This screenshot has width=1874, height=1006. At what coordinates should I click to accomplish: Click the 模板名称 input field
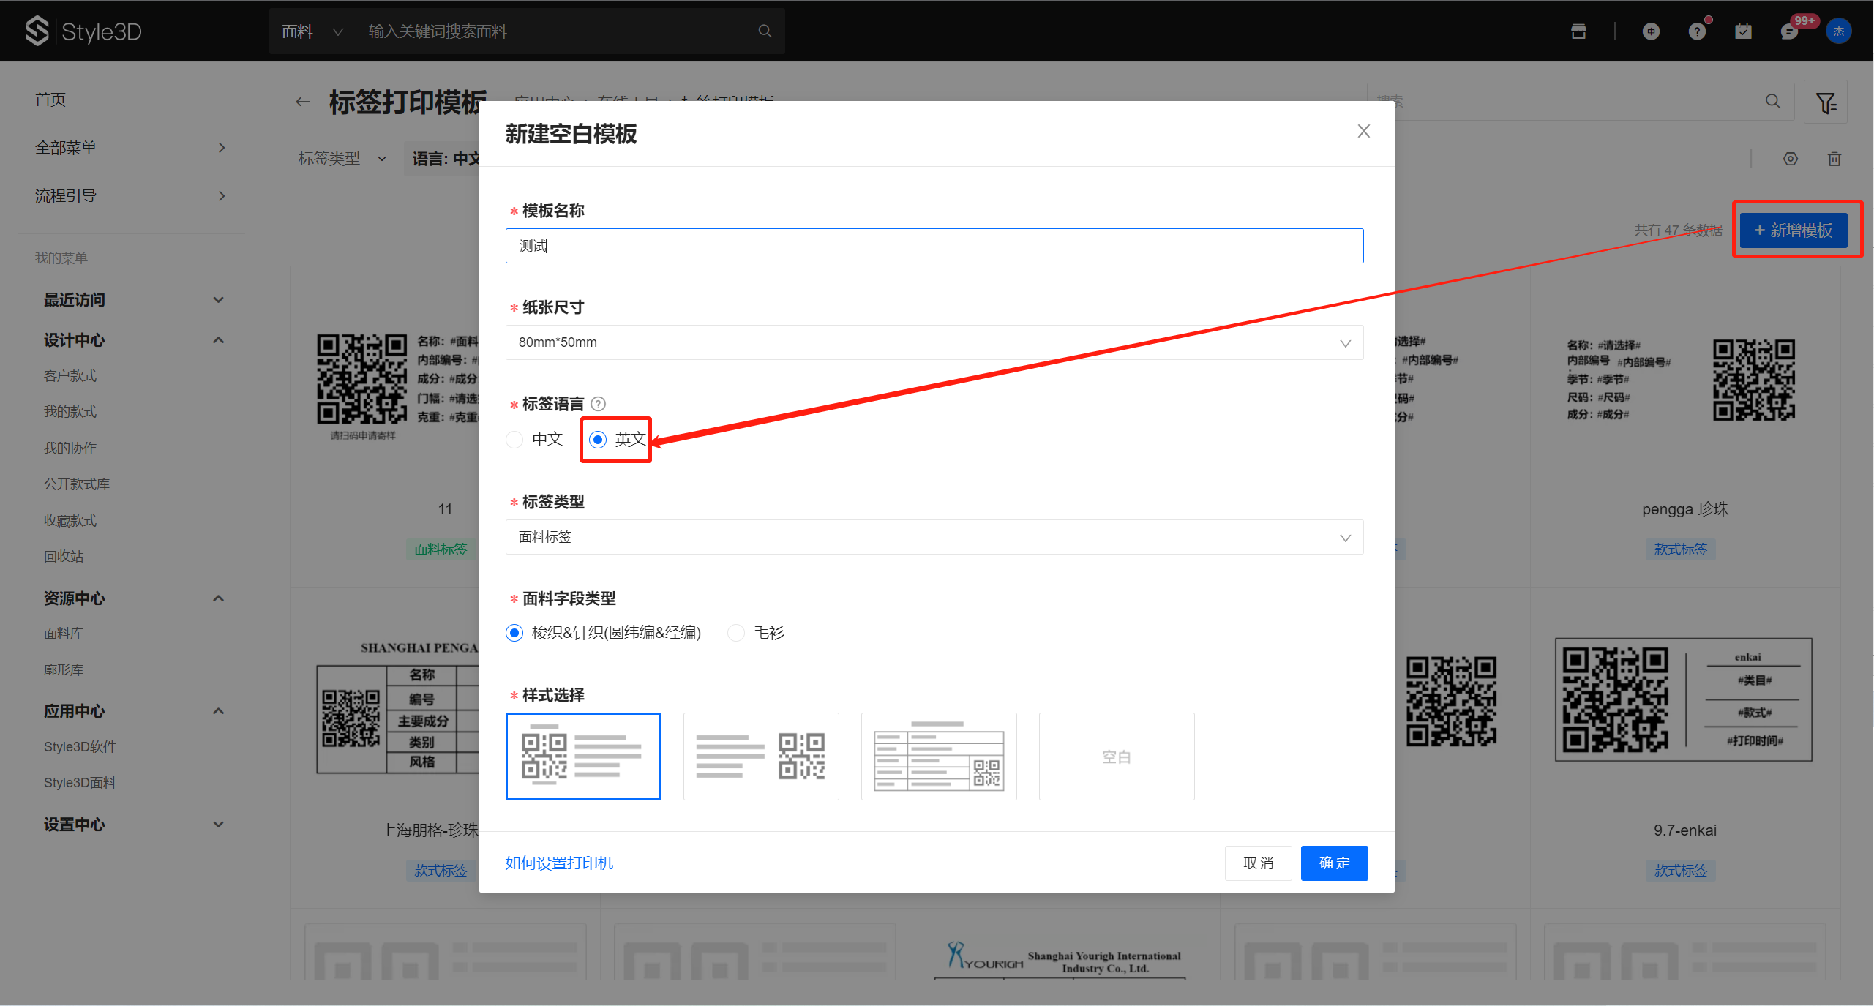click(x=934, y=246)
